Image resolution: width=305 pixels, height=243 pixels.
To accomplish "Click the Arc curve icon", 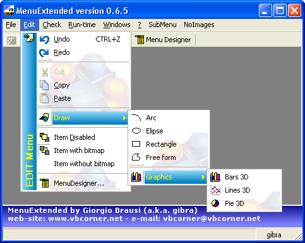I will click(136, 118).
